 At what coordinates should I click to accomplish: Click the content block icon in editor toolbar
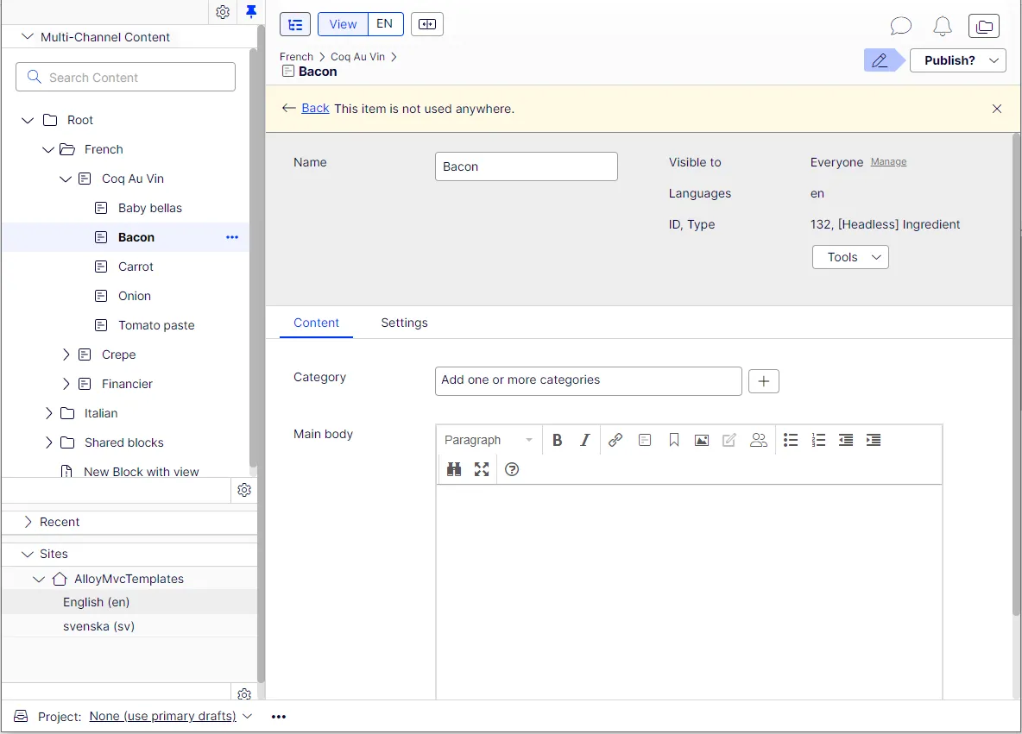click(x=645, y=440)
